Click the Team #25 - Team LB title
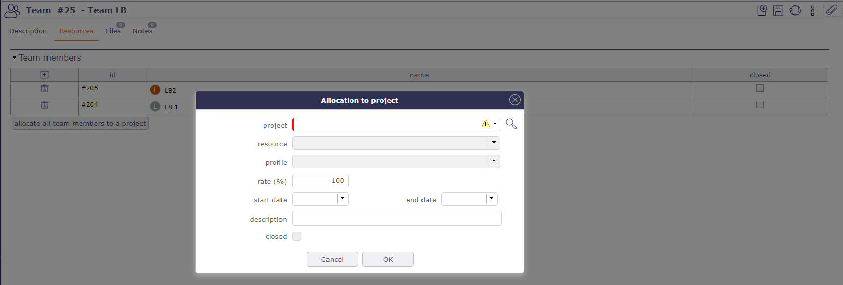Image resolution: width=843 pixels, height=285 pixels. tap(76, 10)
